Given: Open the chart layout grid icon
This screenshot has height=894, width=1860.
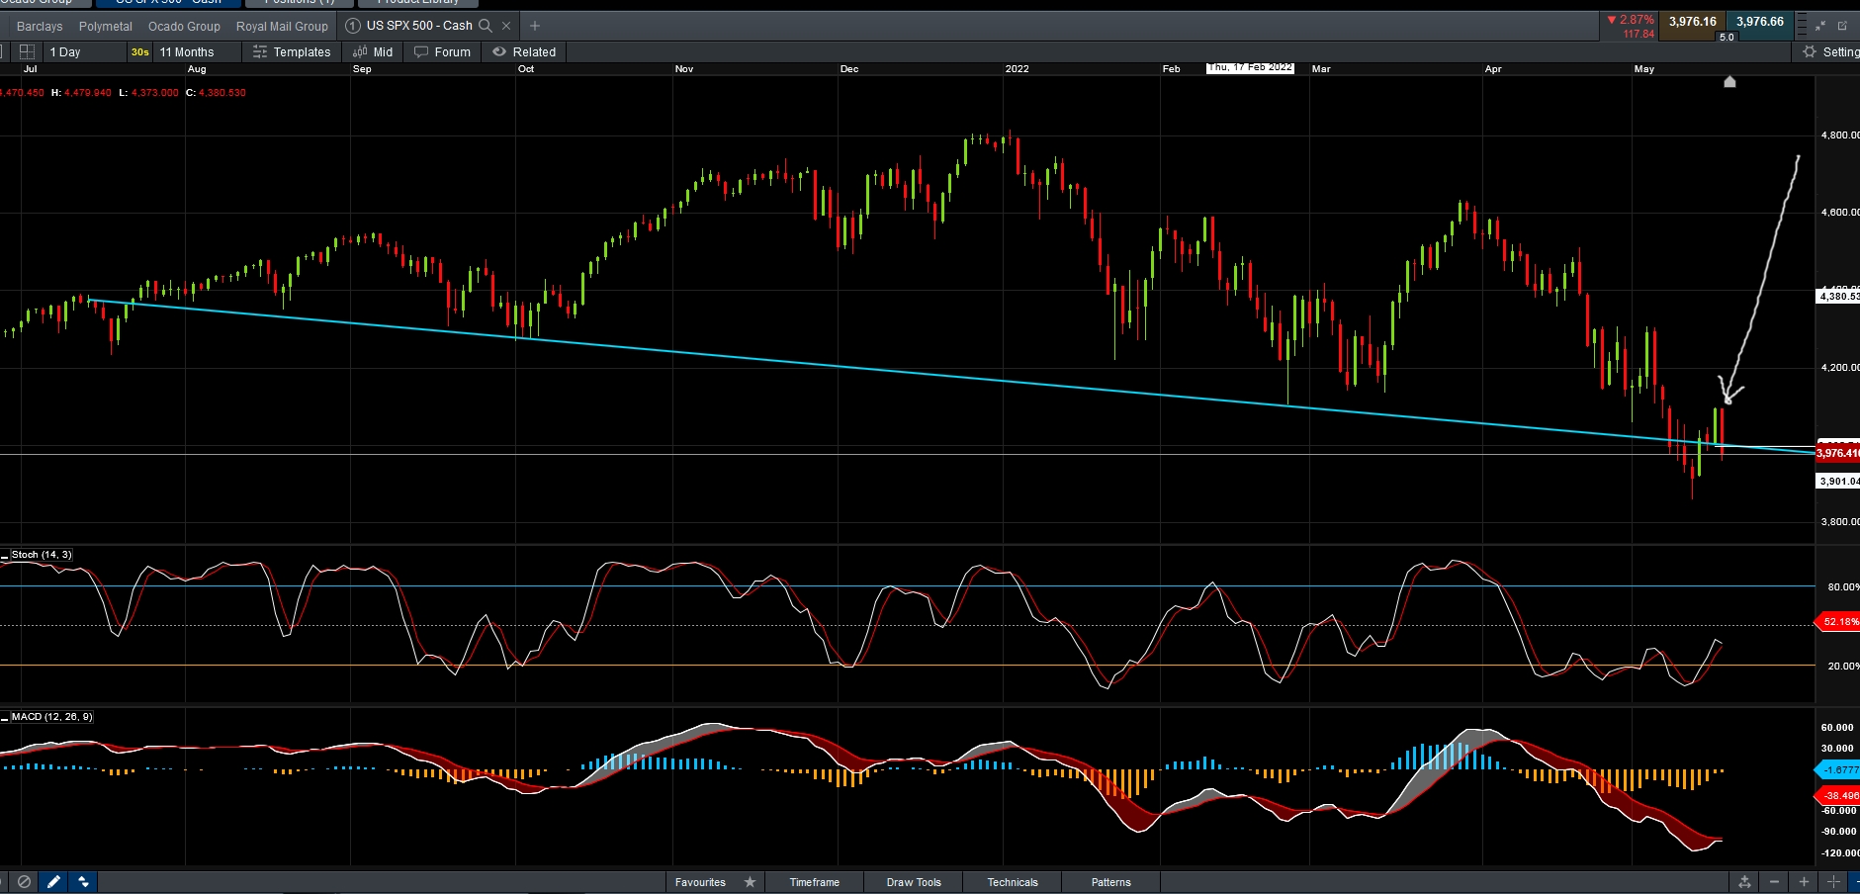Looking at the screenshot, I should click(x=27, y=51).
